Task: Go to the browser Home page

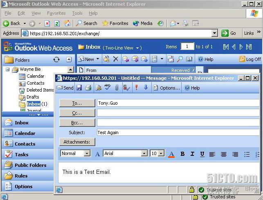Action: [67, 23]
